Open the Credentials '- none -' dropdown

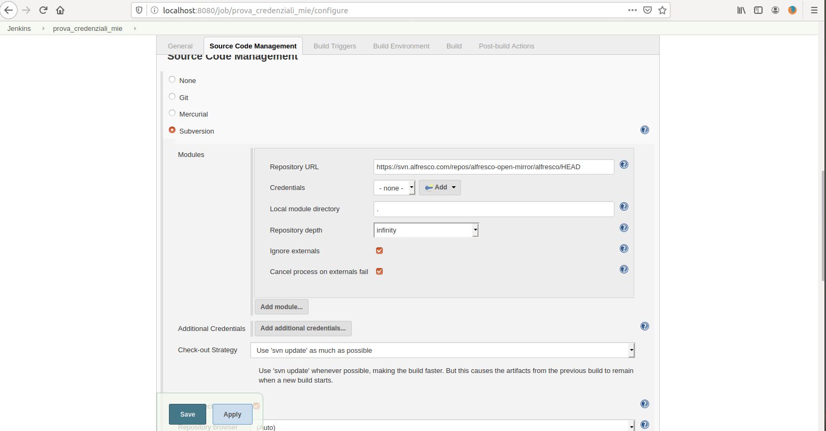[x=394, y=188]
